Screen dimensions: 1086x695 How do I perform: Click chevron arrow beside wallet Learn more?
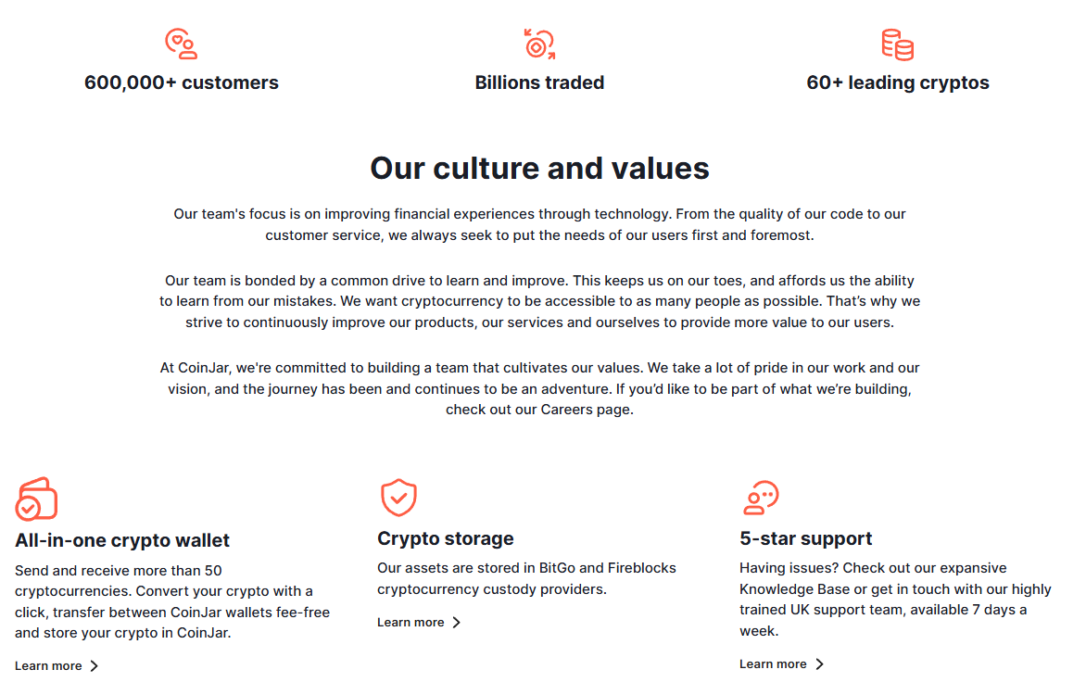coord(95,666)
